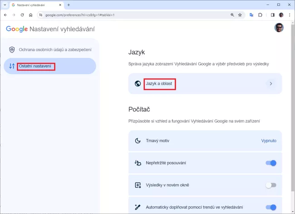295x214 pixels.
Task: Click the globe icon for Jazyk a oblast
Action: point(138,83)
